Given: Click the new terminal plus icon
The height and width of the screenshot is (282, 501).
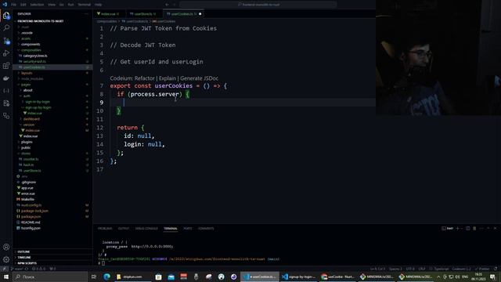Looking at the screenshot, I should pos(457,228).
